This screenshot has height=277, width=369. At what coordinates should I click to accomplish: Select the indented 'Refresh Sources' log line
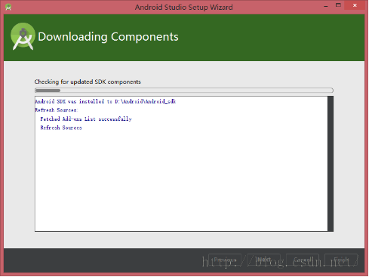tap(61, 128)
